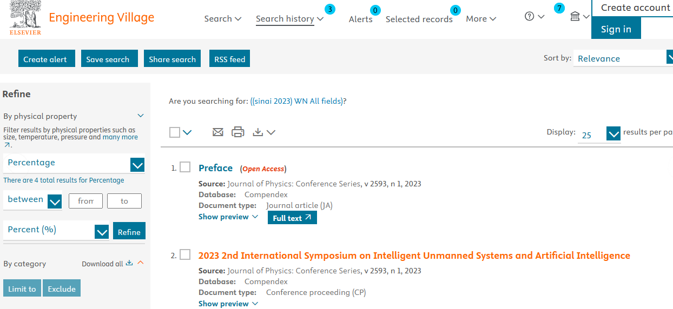Click the to value input field
This screenshot has width=673, height=309.
(124, 201)
